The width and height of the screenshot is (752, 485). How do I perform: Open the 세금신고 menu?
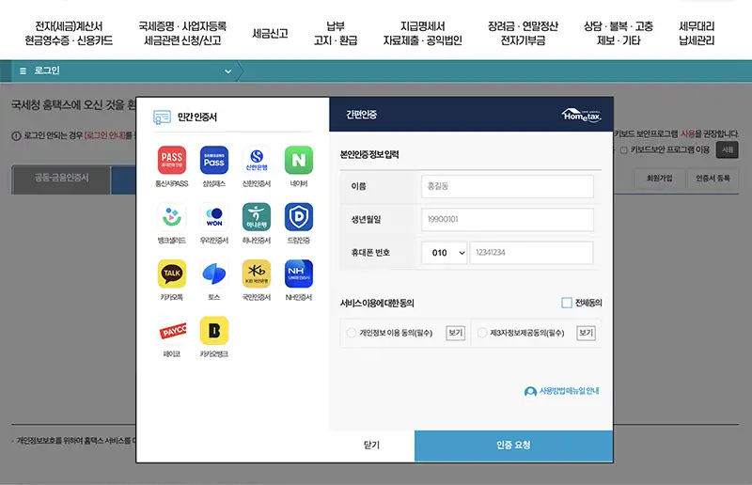[270, 34]
